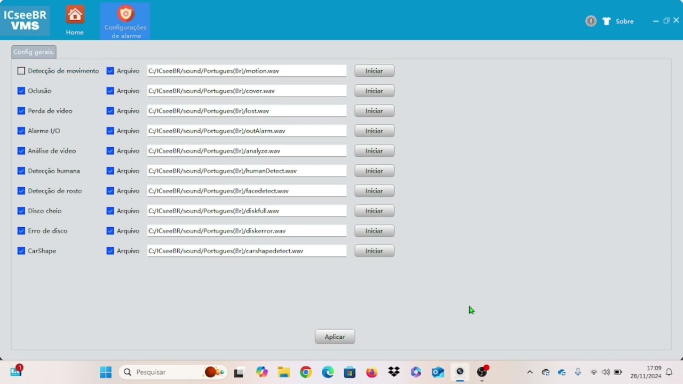Toggle the Alarme I/O checkbox

click(x=21, y=131)
